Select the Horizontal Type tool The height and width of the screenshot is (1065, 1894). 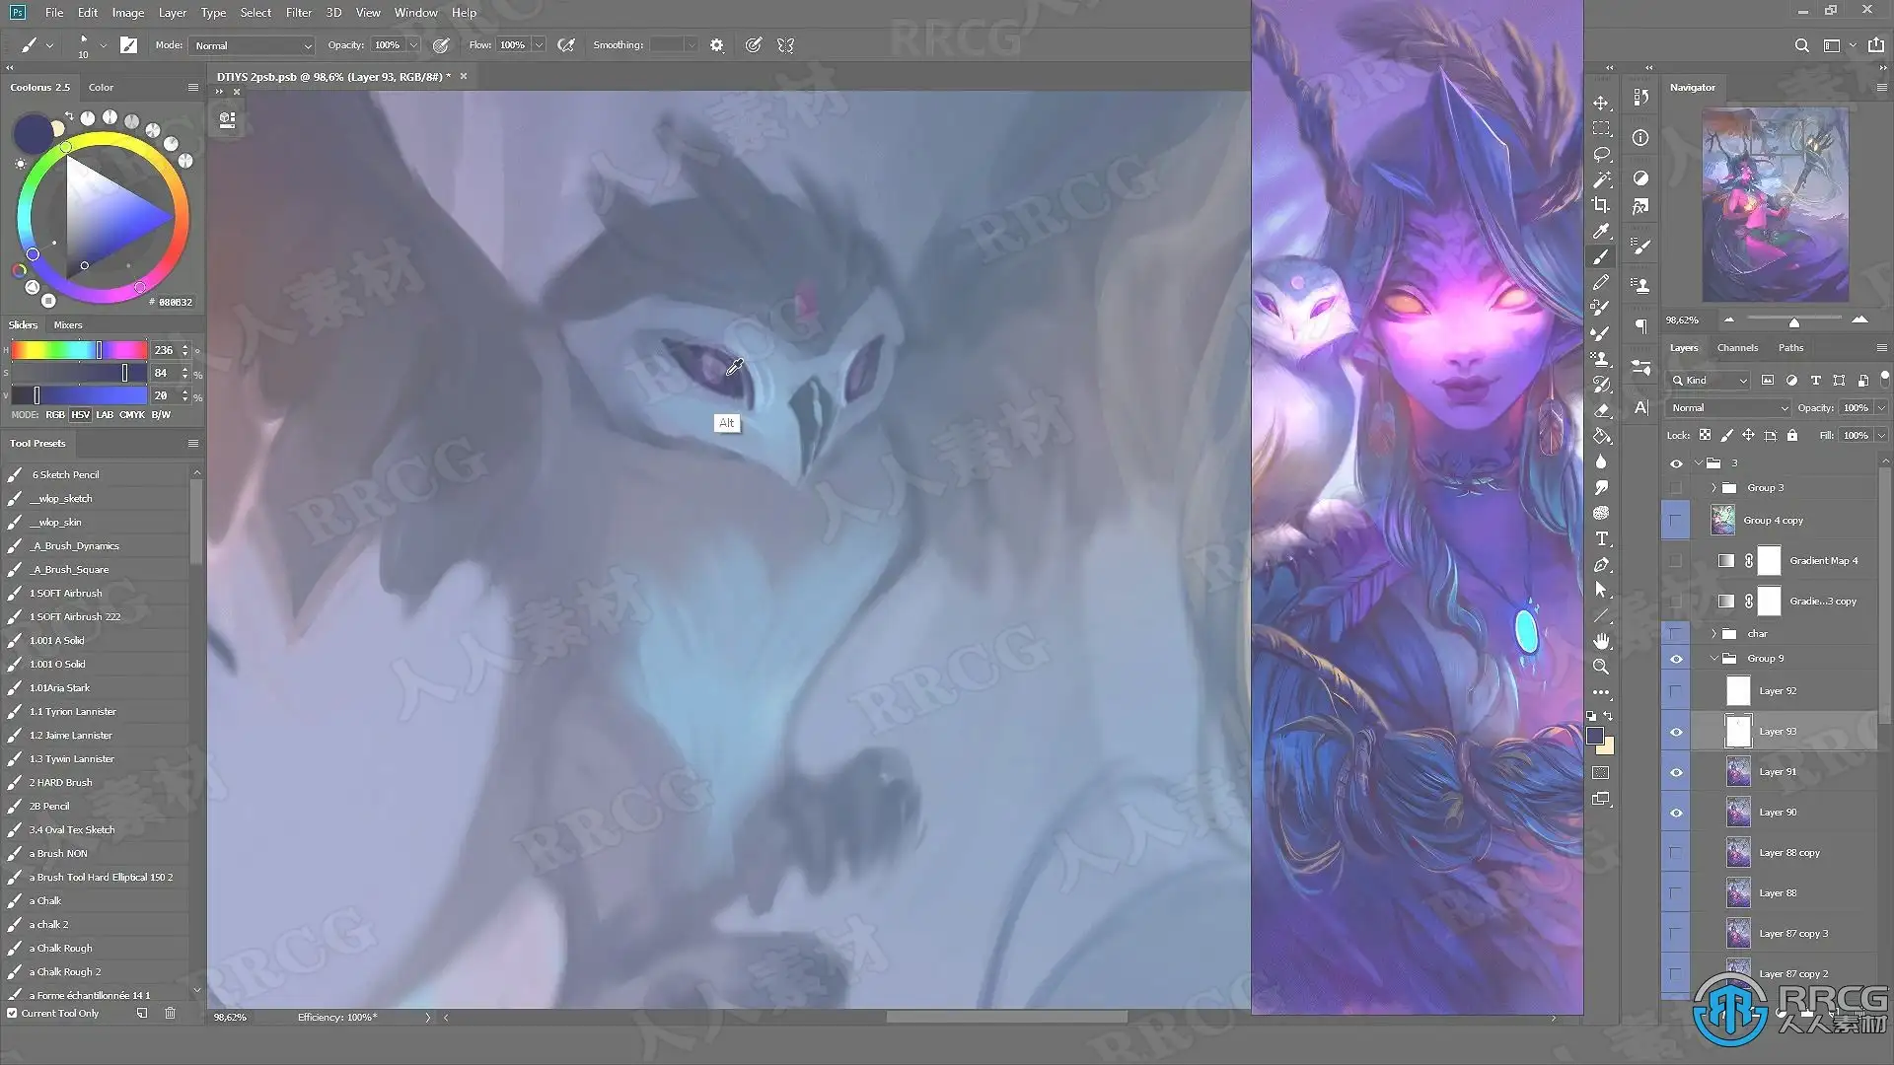point(1601,538)
